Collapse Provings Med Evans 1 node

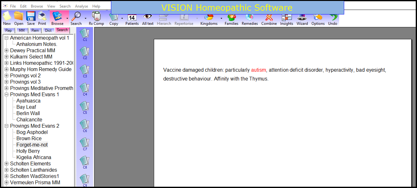pyautogui.click(x=7, y=95)
